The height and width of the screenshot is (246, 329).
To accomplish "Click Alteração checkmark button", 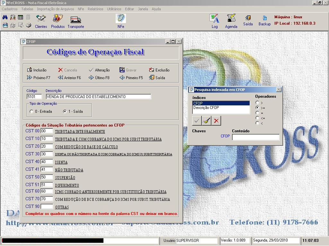I will coord(99,70).
